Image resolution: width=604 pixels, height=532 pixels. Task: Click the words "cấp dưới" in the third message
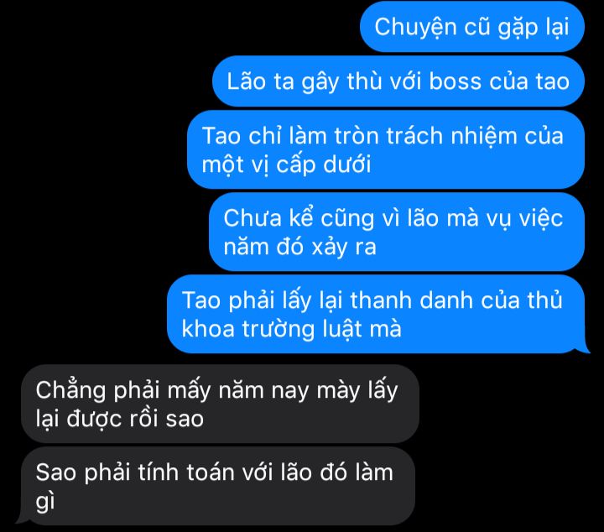pos(324,165)
